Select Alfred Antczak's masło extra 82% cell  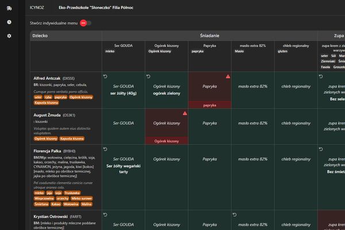pos(253,86)
